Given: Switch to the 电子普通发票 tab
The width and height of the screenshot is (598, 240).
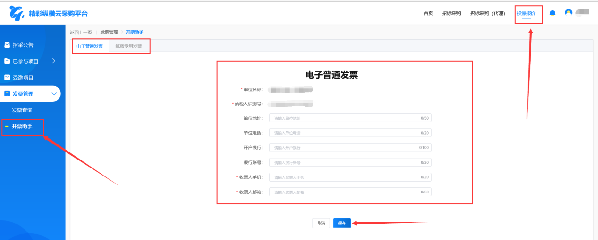Looking at the screenshot, I should tap(90, 46).
